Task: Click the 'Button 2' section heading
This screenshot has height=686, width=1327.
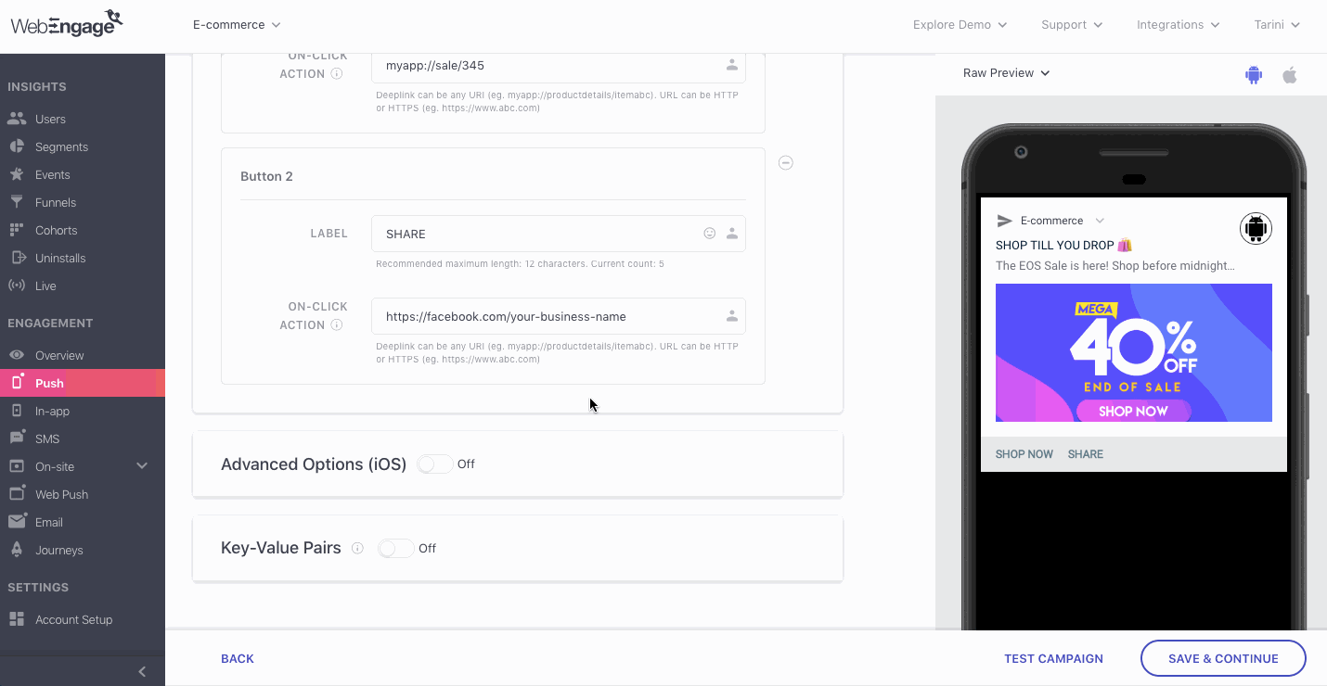Action: coord(266,176)
